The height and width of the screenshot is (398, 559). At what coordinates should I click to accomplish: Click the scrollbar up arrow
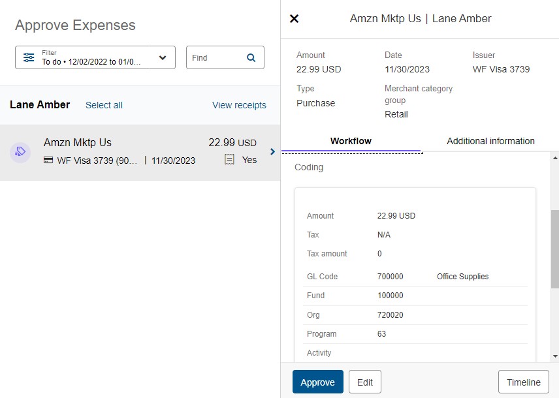point(555,158)
